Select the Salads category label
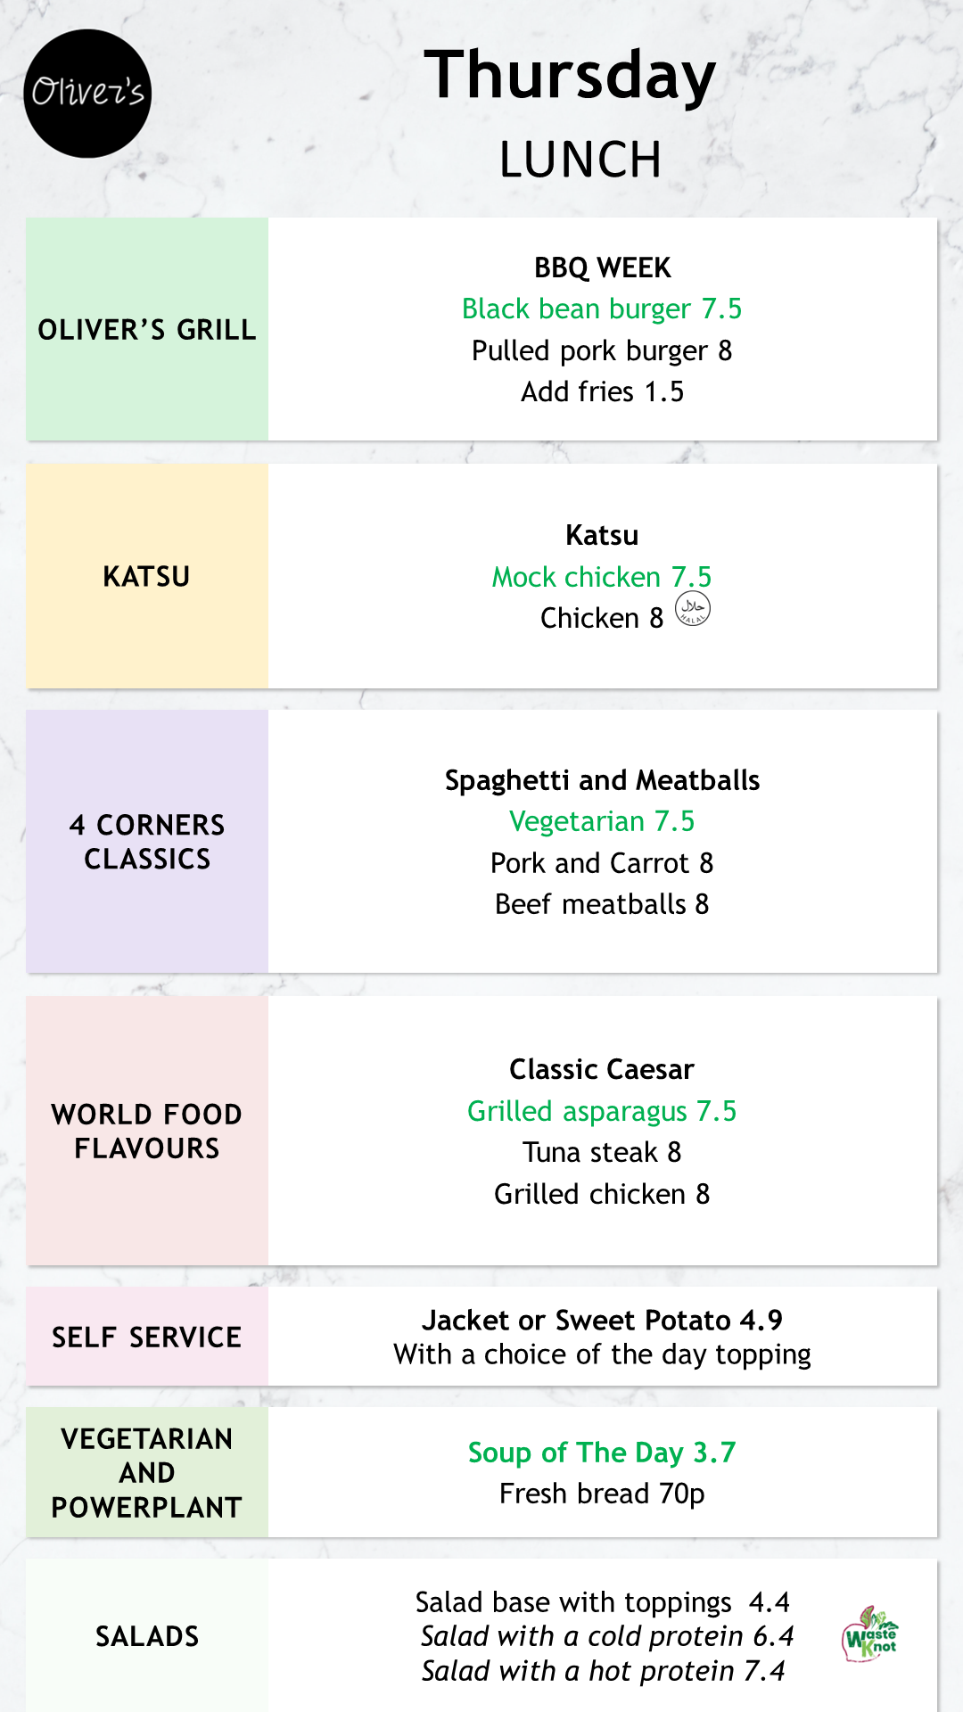 point(147,1636)
